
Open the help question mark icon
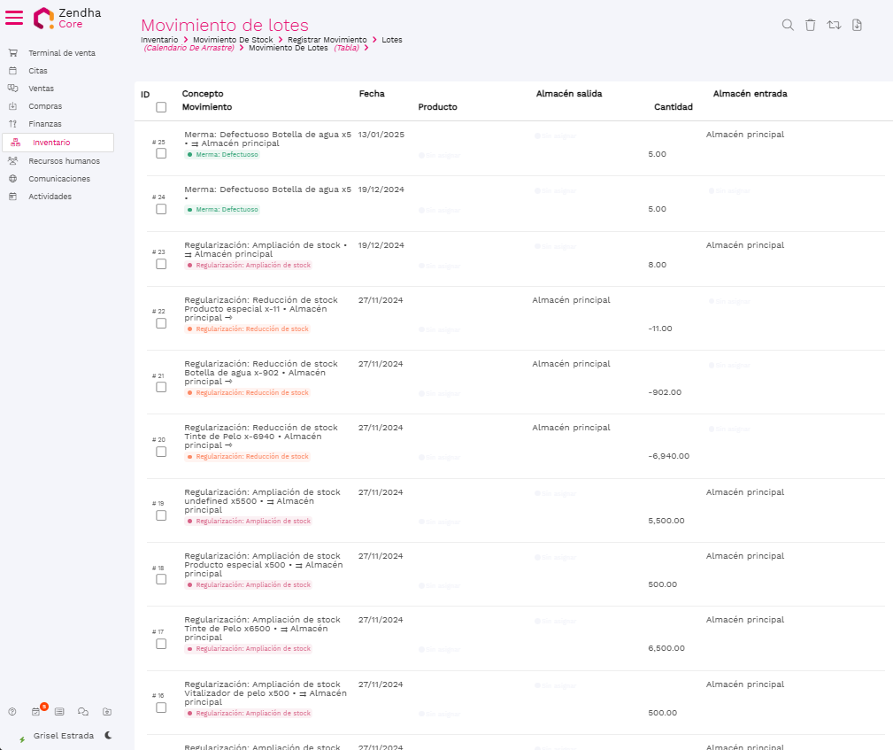point(12,711)
